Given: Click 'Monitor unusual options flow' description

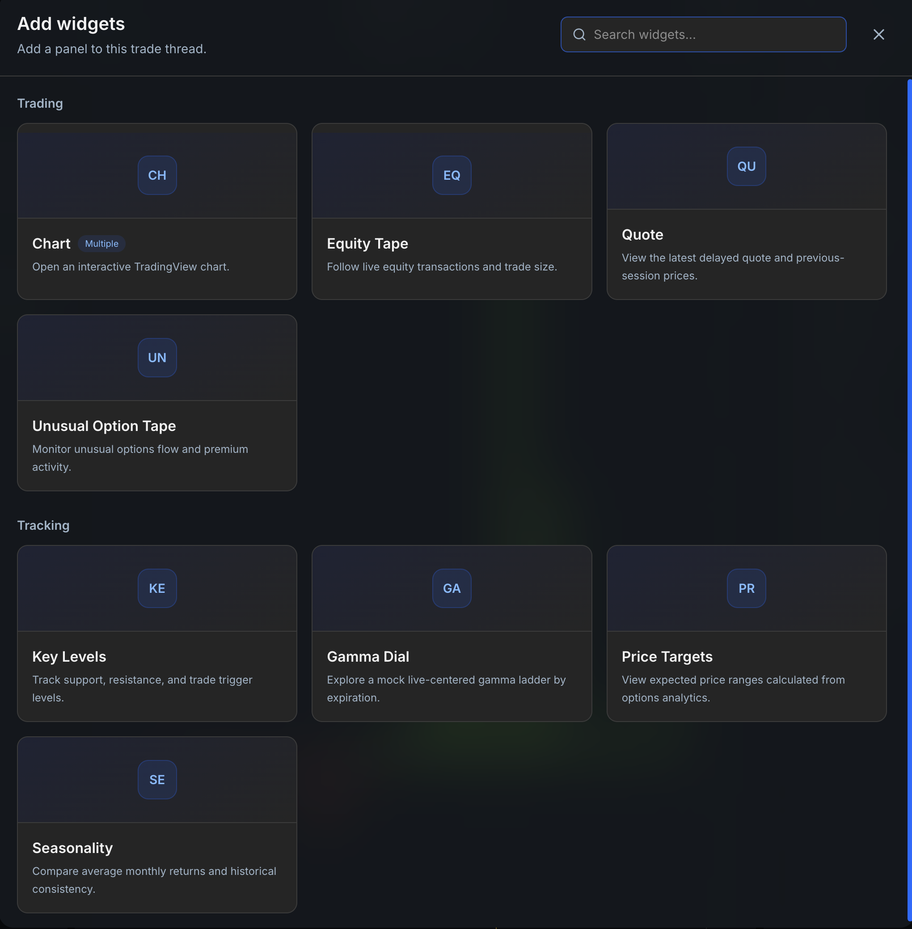Looking at the screenshot, I should pyautogui.click(x=140, y=458).
